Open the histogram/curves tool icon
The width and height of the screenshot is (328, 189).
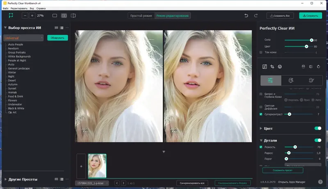pos(264,67)
